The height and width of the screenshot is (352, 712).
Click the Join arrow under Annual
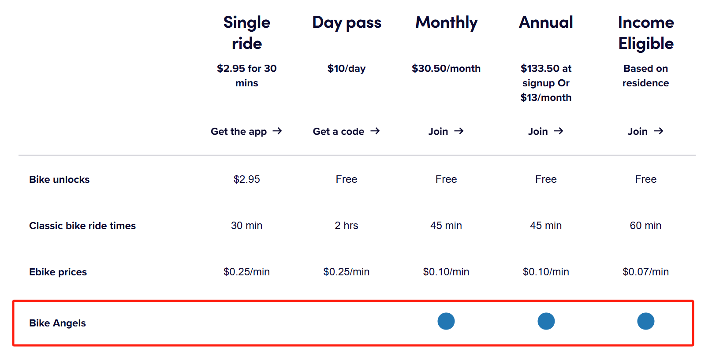point(559,131)
